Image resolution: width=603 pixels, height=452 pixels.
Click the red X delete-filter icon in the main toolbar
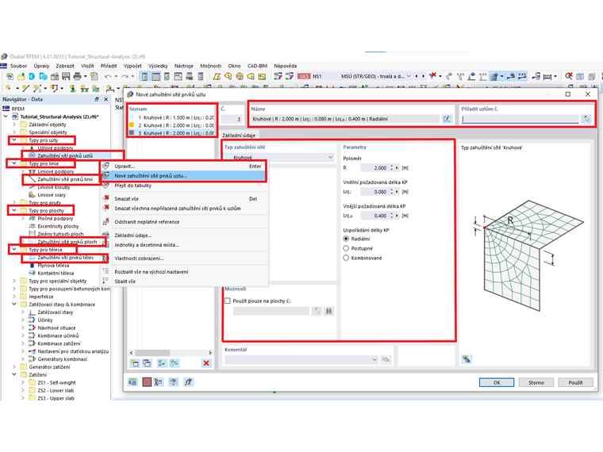coord(432,76)
